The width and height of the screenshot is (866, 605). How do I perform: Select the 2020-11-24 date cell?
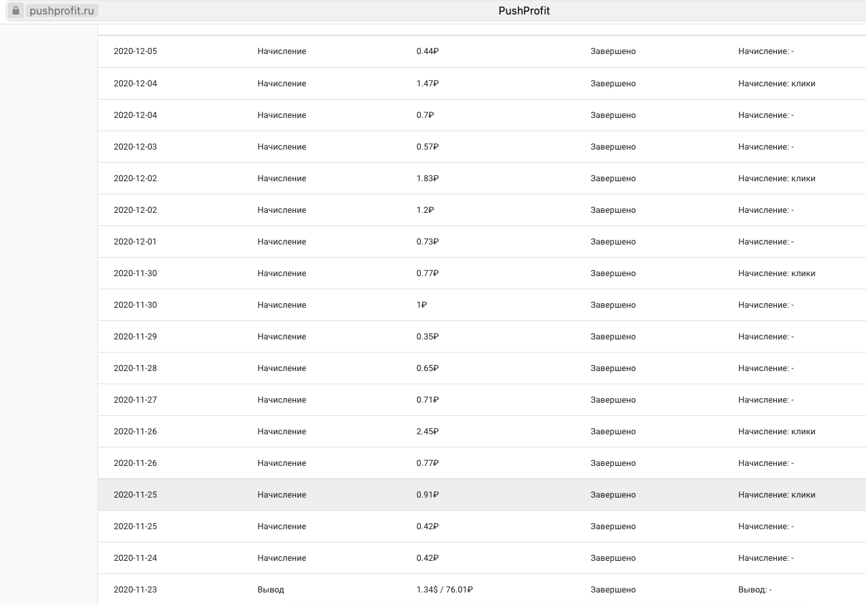click(x=135, y=558)
